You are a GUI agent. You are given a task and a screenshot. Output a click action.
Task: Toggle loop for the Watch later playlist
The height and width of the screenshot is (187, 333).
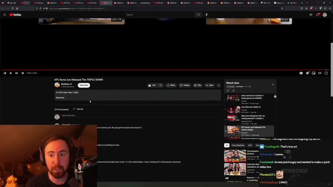click(x=228, y=91)
